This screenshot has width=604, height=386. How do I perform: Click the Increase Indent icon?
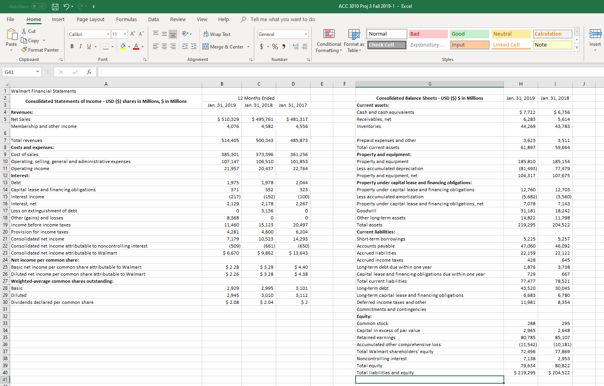[x=194, y=47]
